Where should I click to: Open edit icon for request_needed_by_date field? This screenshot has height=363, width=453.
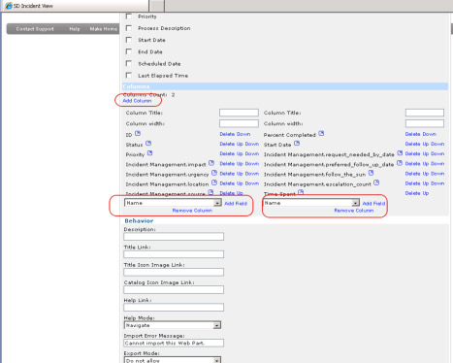pyautogui.click(x=400, y=153)
